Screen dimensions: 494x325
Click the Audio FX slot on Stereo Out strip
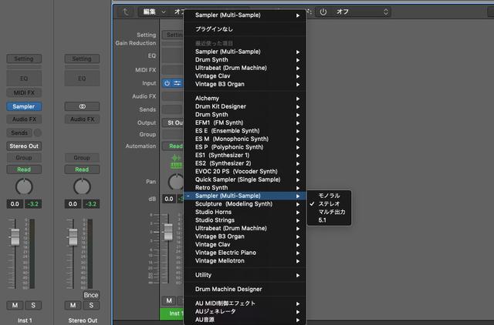point(83,119)
